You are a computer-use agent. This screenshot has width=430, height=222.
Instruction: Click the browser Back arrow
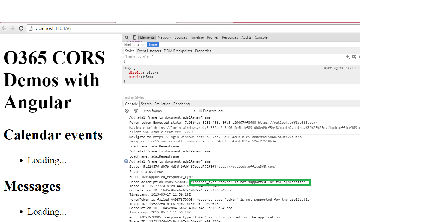4,28
